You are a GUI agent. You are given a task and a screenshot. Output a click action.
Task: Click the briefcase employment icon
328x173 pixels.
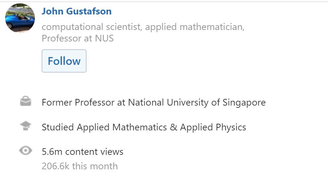[26, 101]
